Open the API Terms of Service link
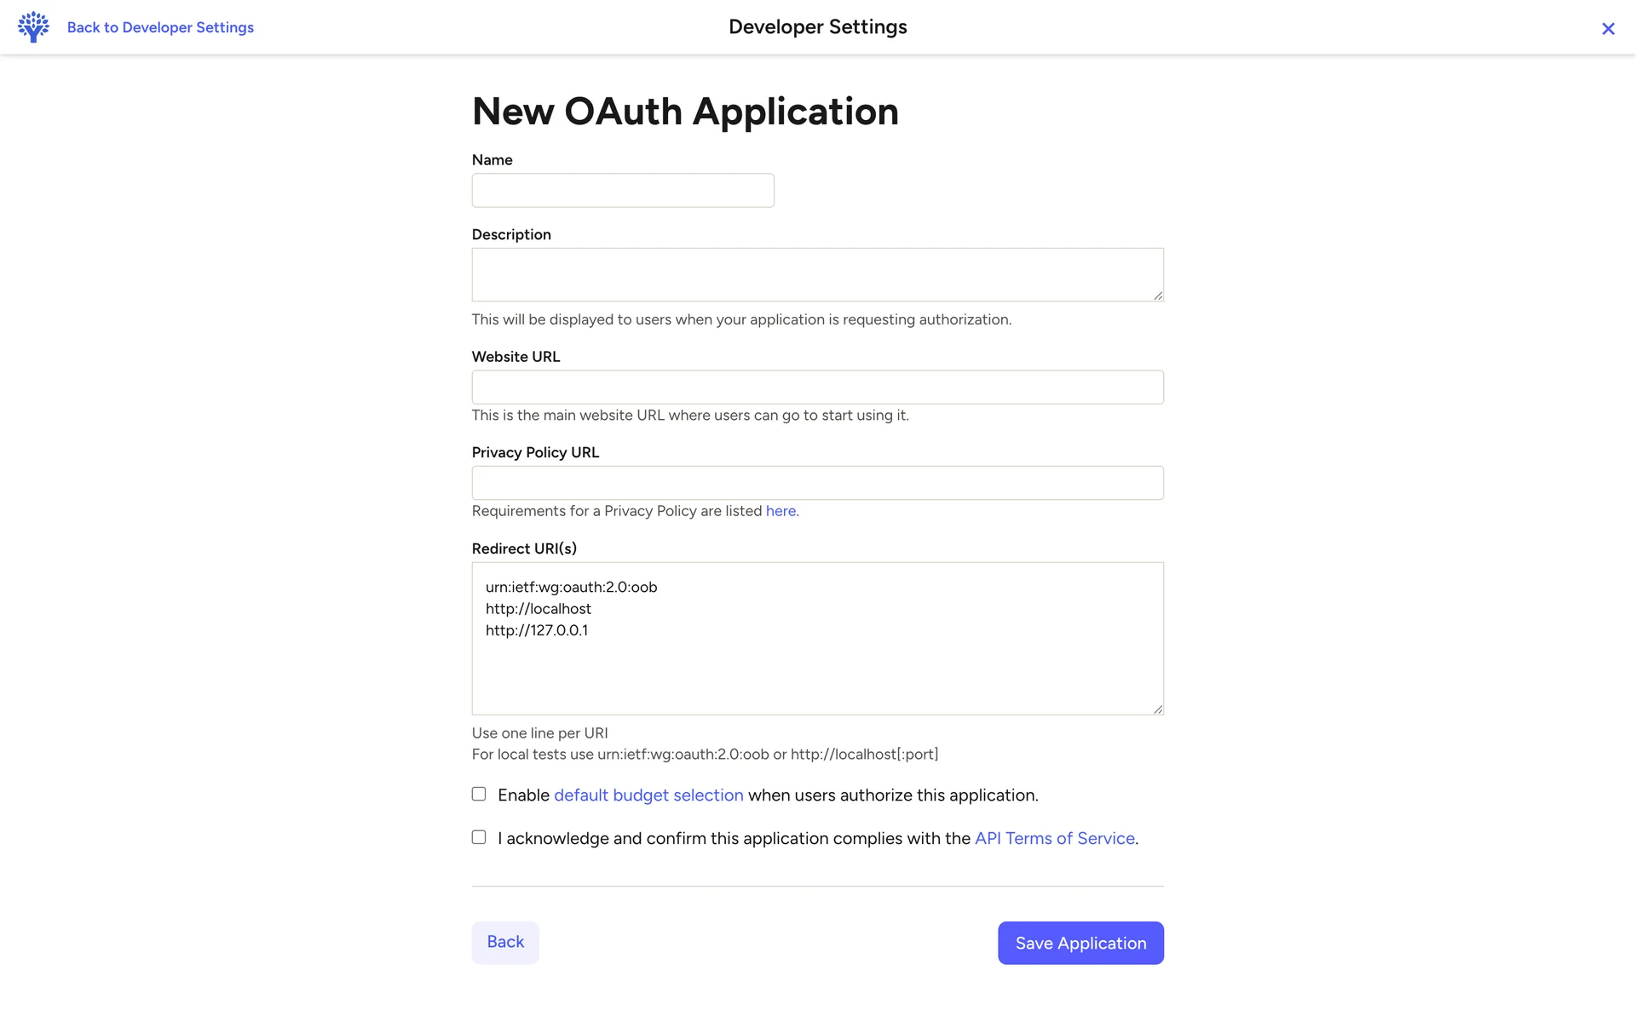The width and height of the screenshot is (1636, 1022). (1054, 839)
